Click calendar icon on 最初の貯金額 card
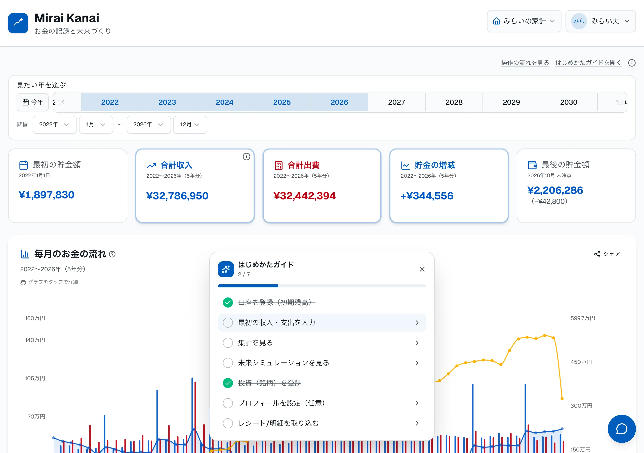The image size is (644, 453). (24, 165)
